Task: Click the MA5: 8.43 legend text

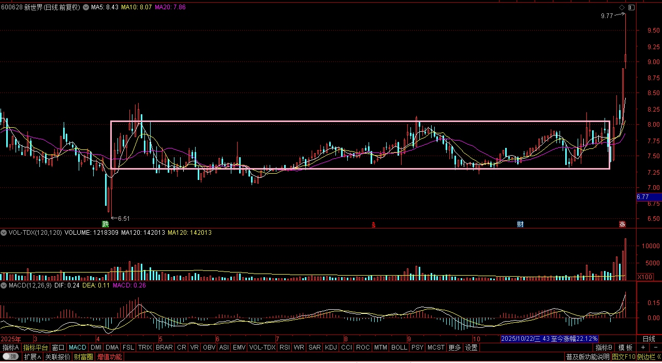Action: 105,8
